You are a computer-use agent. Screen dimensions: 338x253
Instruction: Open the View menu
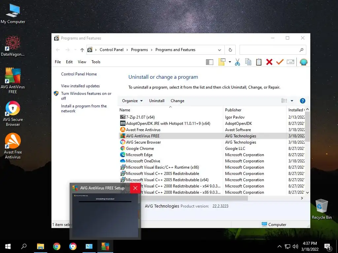tap(82, 62)
